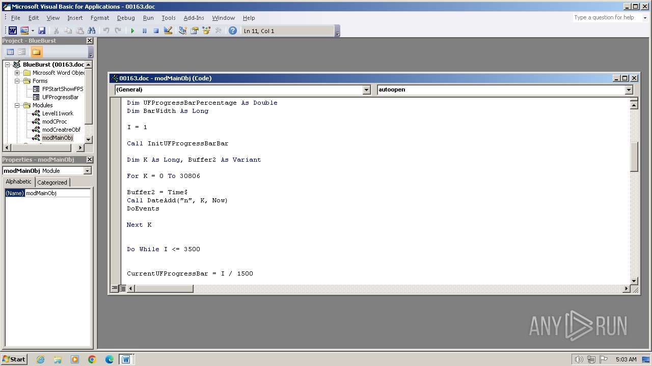Open the Insert menu
652x366 pixels.
(75, 18)
